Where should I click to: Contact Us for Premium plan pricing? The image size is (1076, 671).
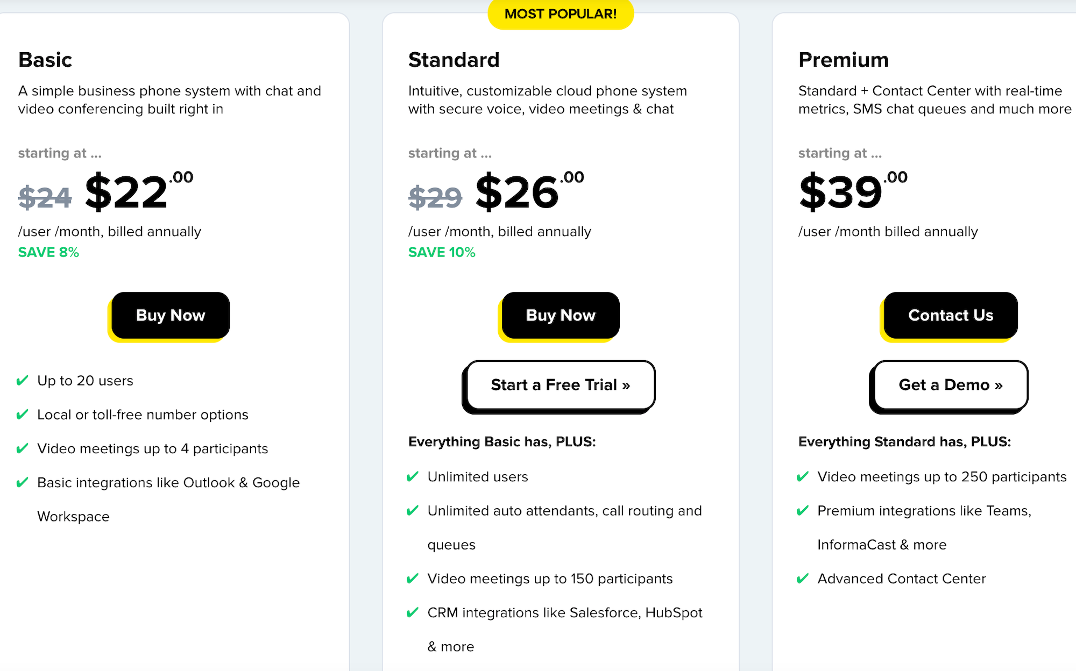(950, 315)
